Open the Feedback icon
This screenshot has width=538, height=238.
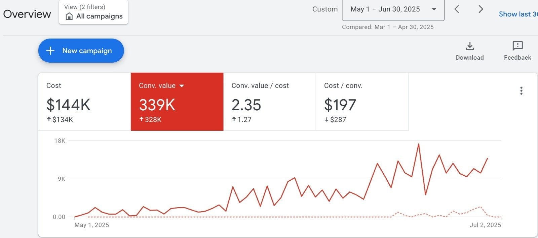(x=517, y=46)
